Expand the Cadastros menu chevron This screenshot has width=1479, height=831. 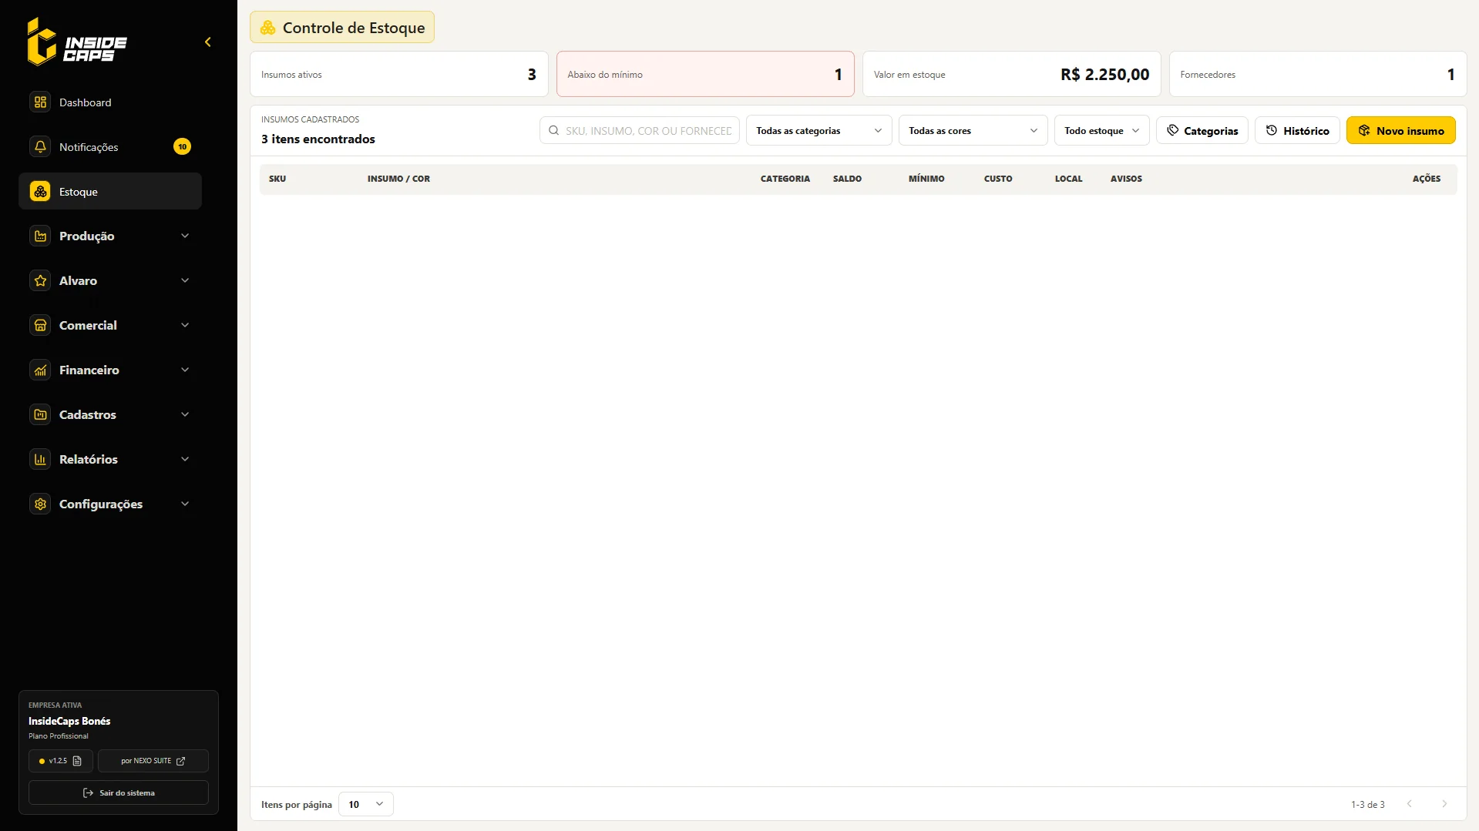(185, 415)
